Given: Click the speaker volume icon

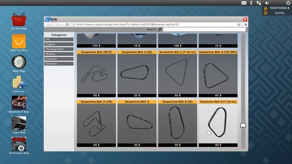Looking at the screenshot, I should pos(267,3).
